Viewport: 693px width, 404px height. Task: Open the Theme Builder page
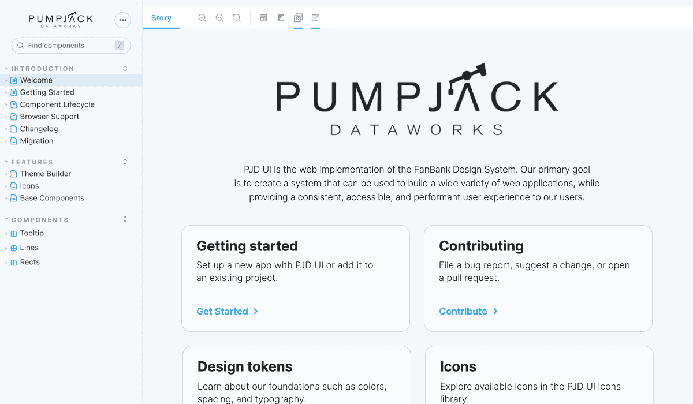[46, 174]
